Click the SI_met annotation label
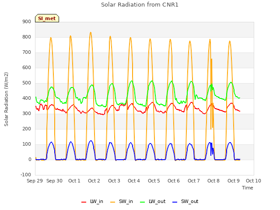280x210 pixels. point(47,18)
